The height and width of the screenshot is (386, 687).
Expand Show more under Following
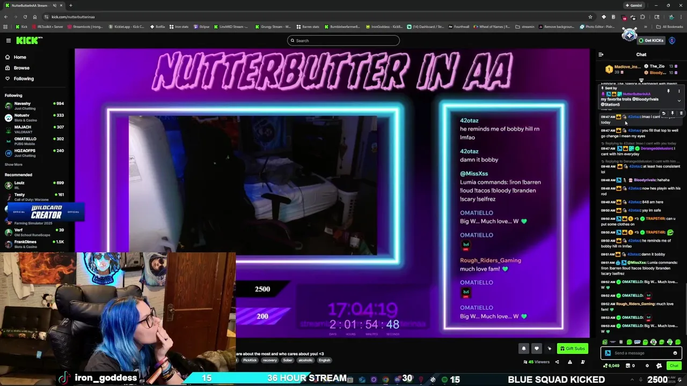[13, 165]
